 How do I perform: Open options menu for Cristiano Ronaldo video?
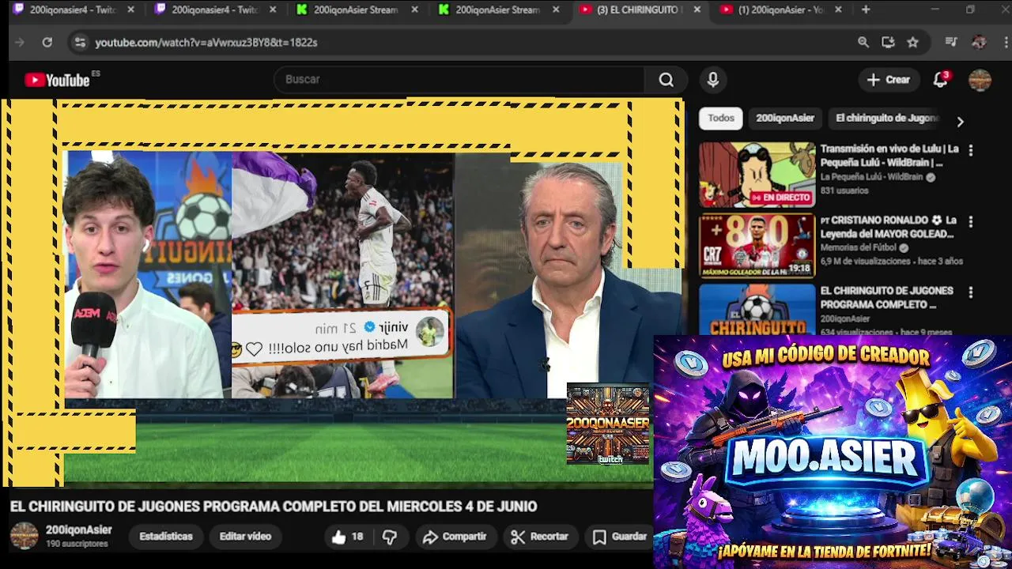[971, 221]
